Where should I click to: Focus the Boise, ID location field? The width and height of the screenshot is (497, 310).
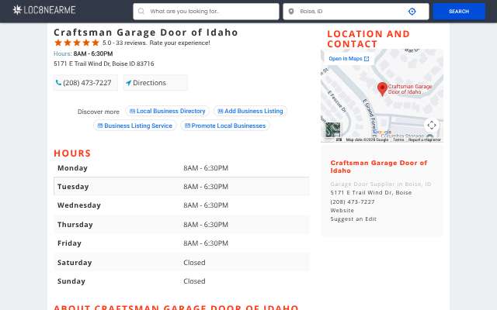(356, 12)
